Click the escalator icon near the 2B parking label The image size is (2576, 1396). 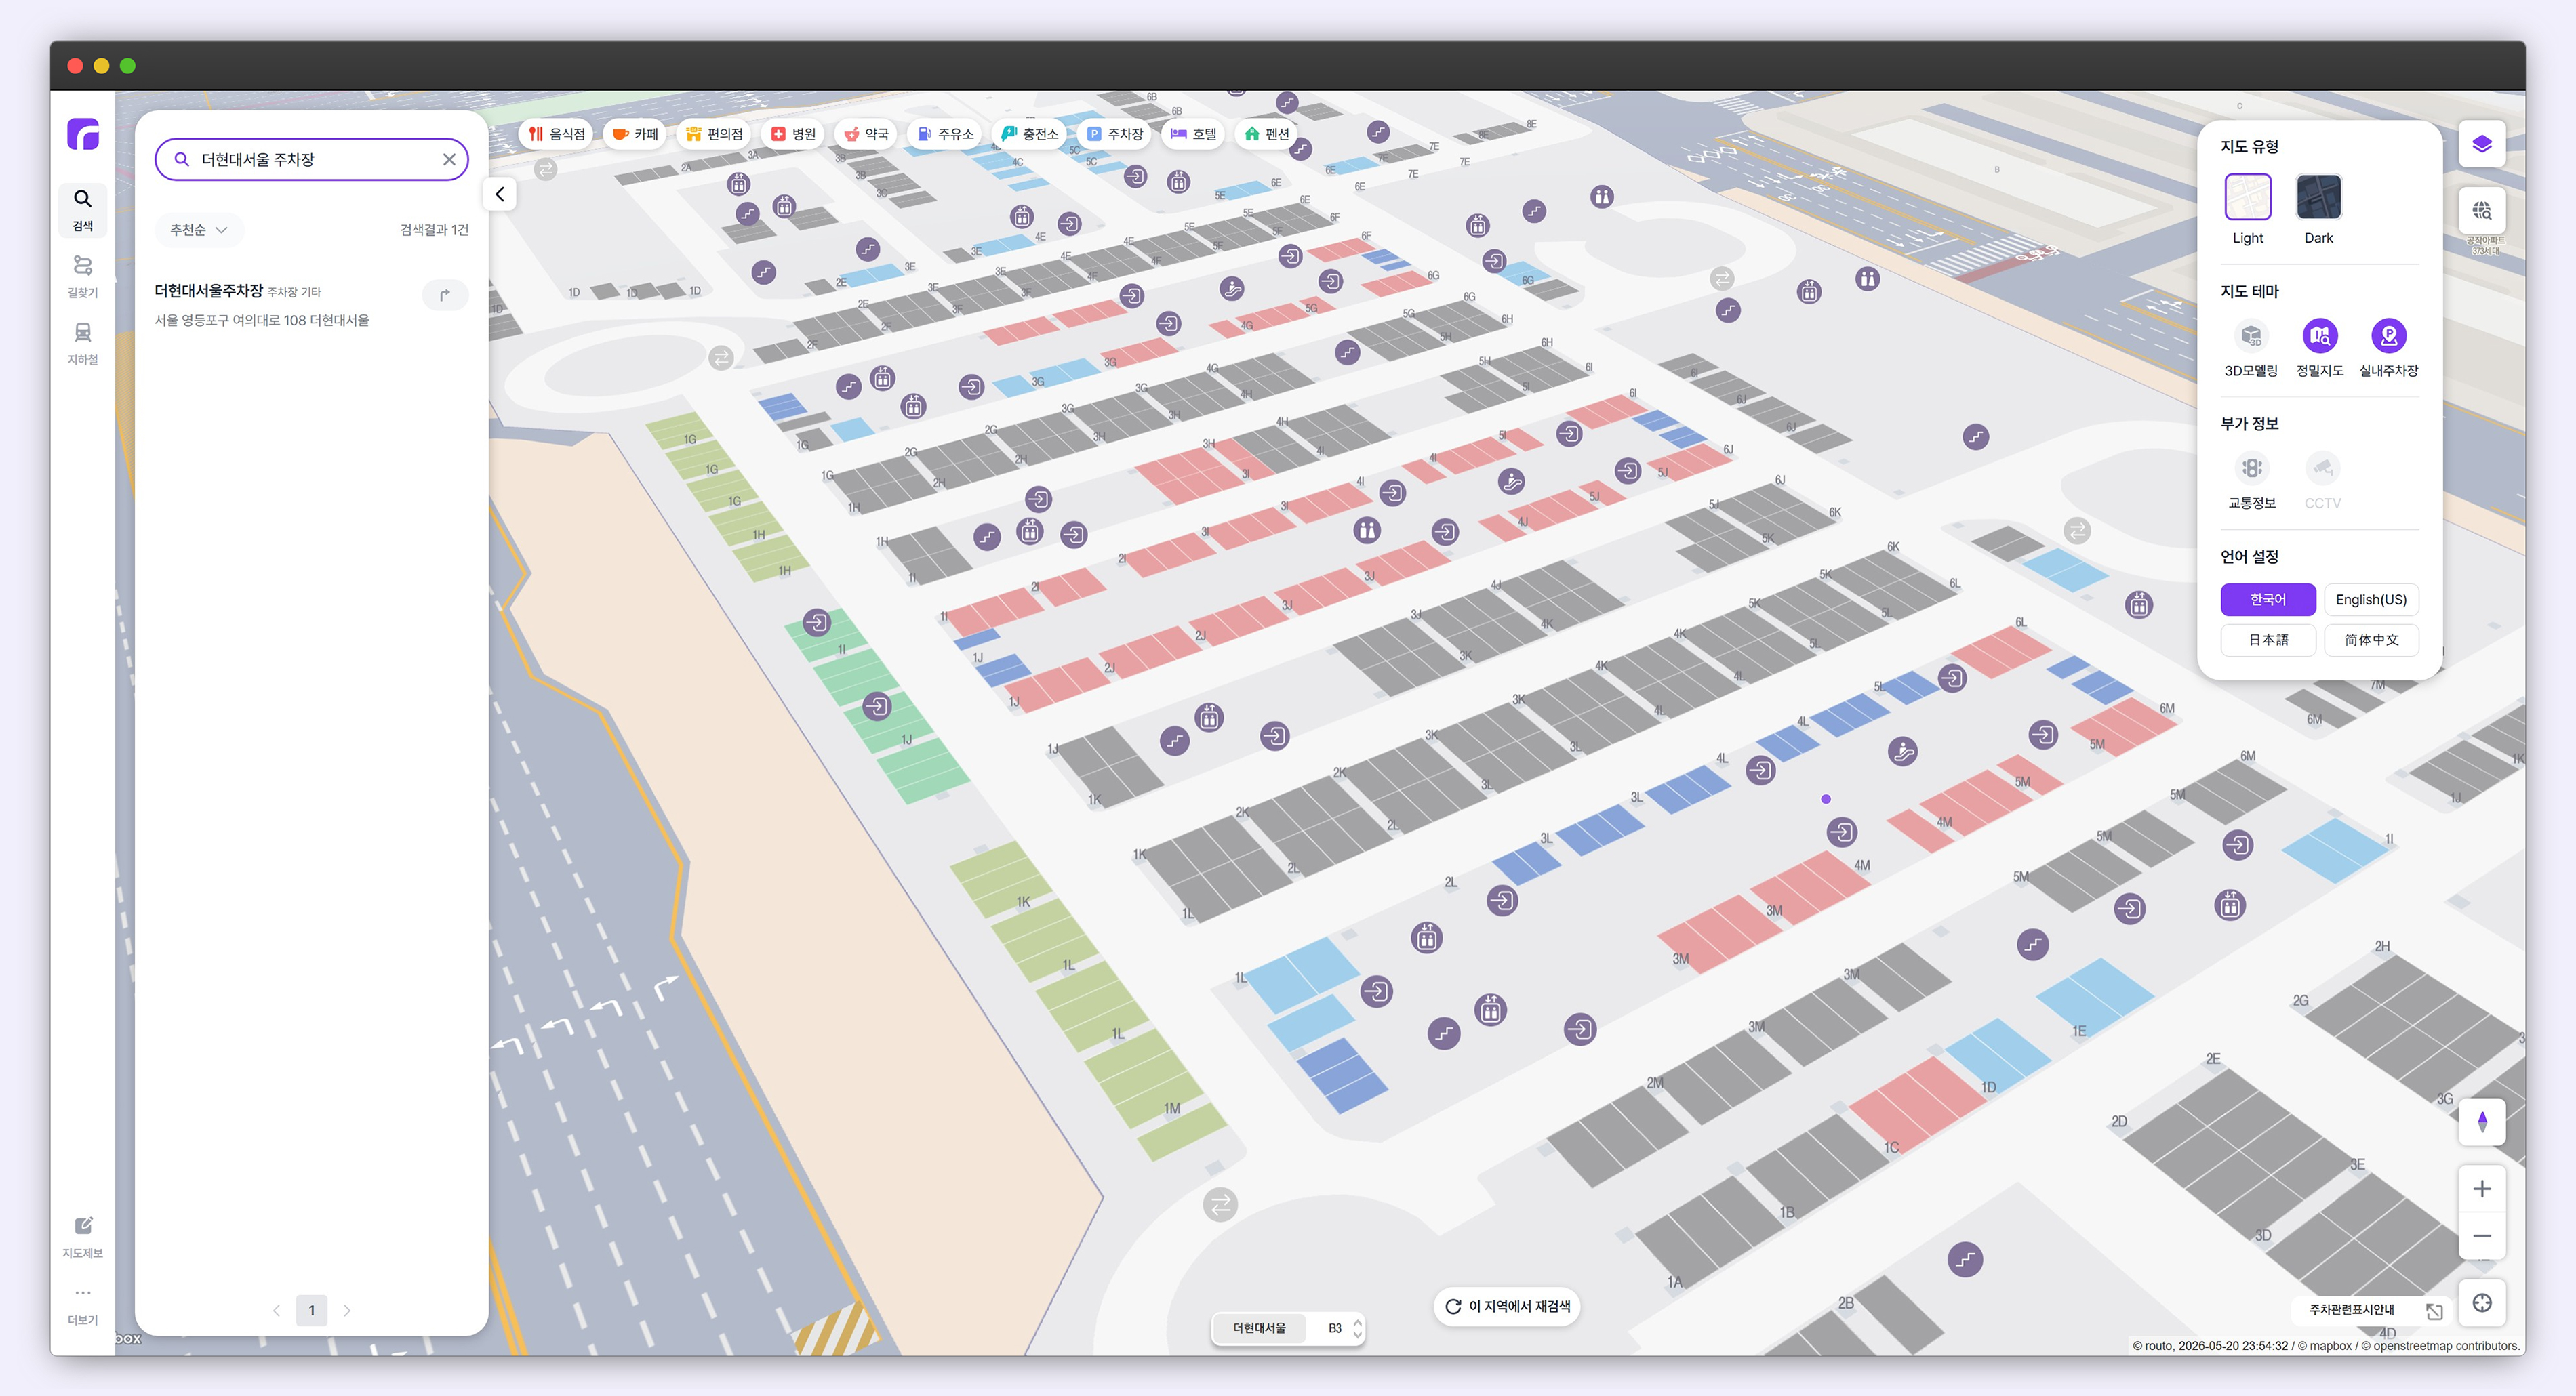pyautogui.click(x=1965, y=1260)
